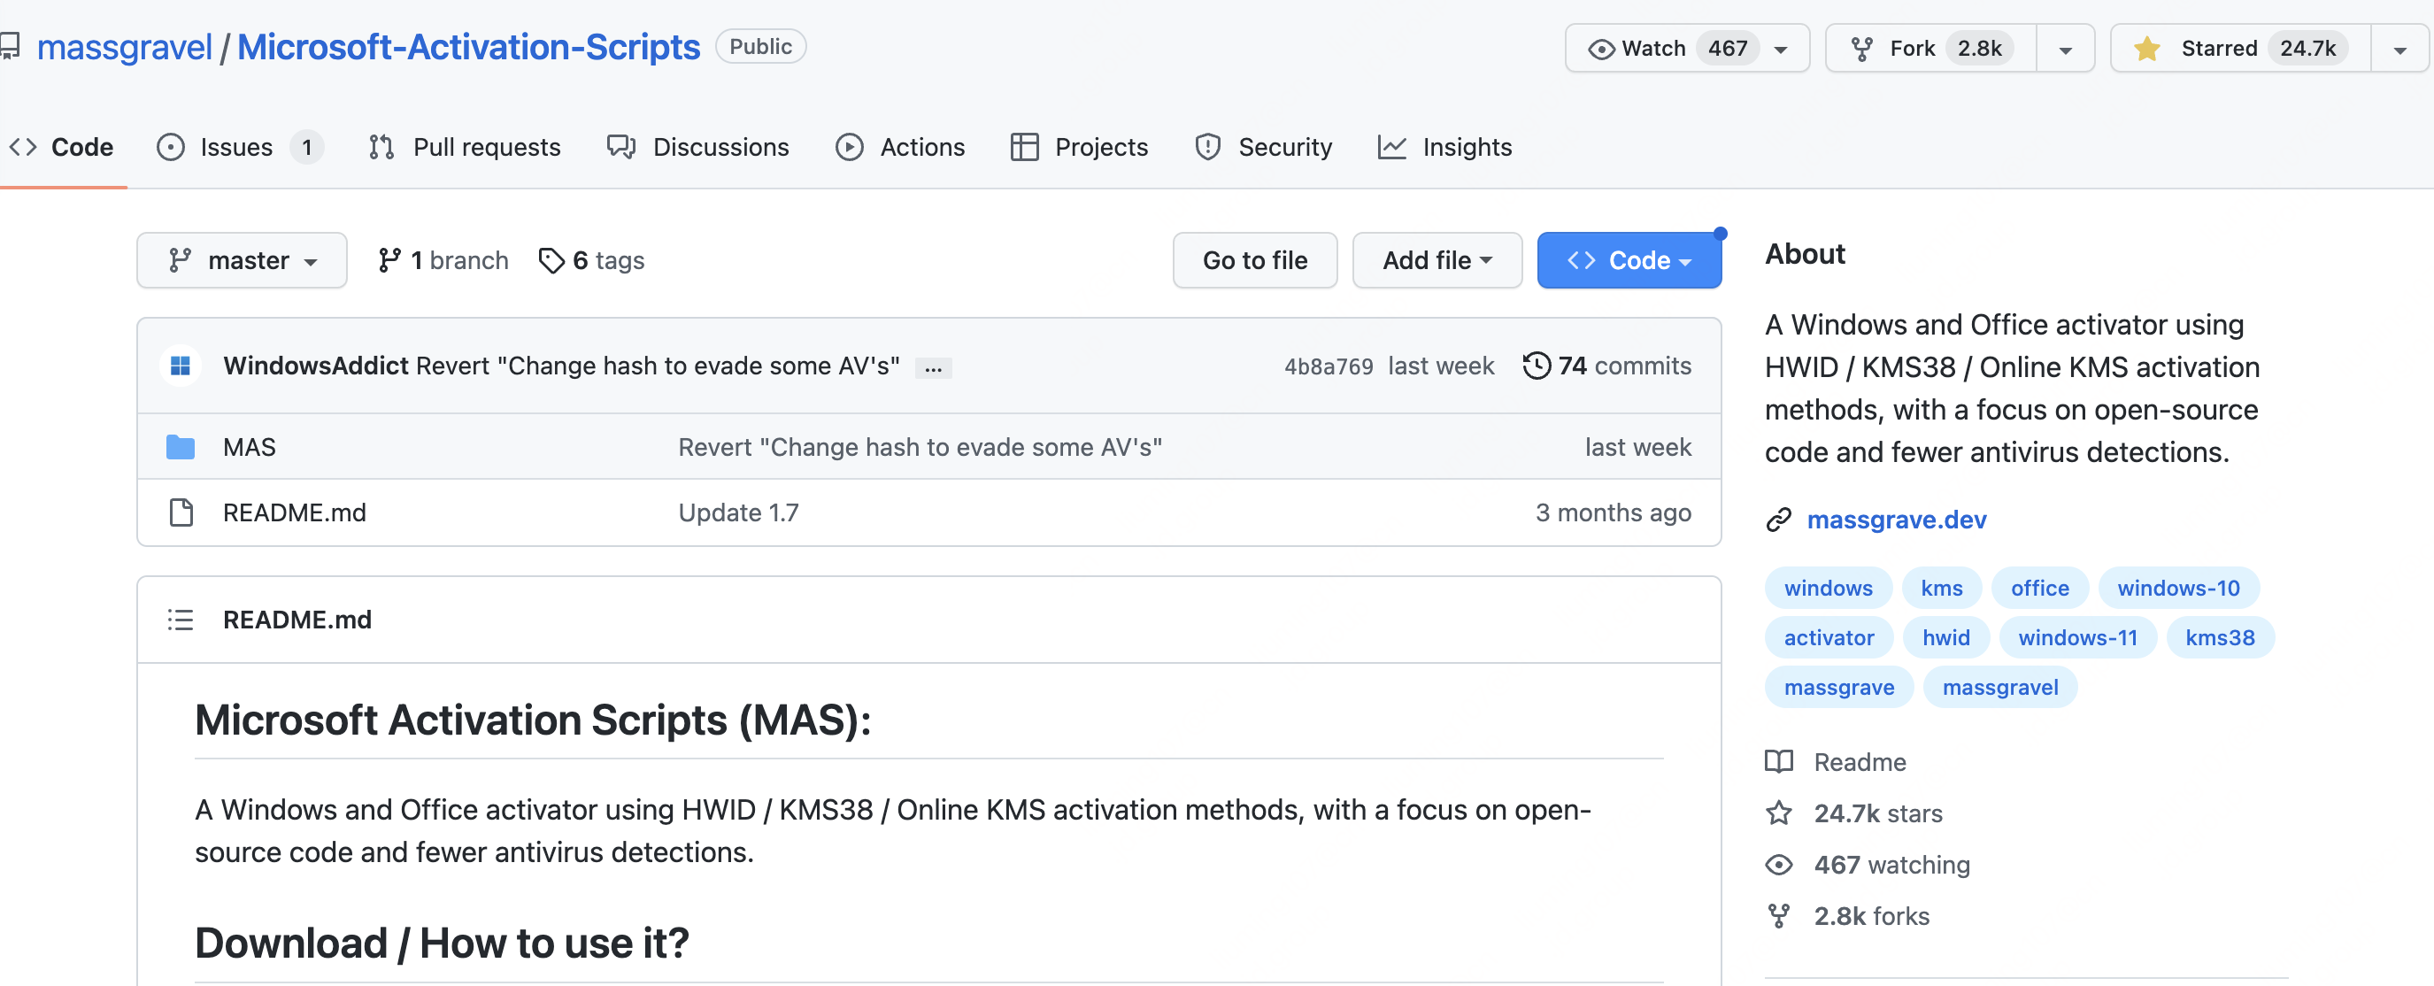2434x986 pixels.
Task: View the 6 tags link
Action: 591,261
